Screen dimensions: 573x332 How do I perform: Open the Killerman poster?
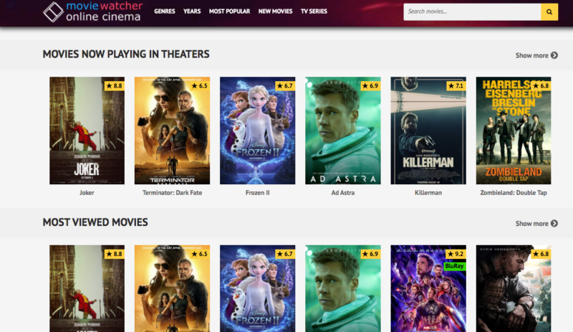point(428,131)
